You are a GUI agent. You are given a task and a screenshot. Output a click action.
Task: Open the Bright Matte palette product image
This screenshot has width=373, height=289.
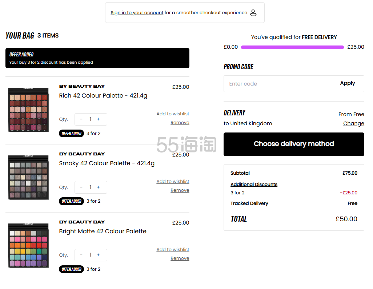[28, 246]
